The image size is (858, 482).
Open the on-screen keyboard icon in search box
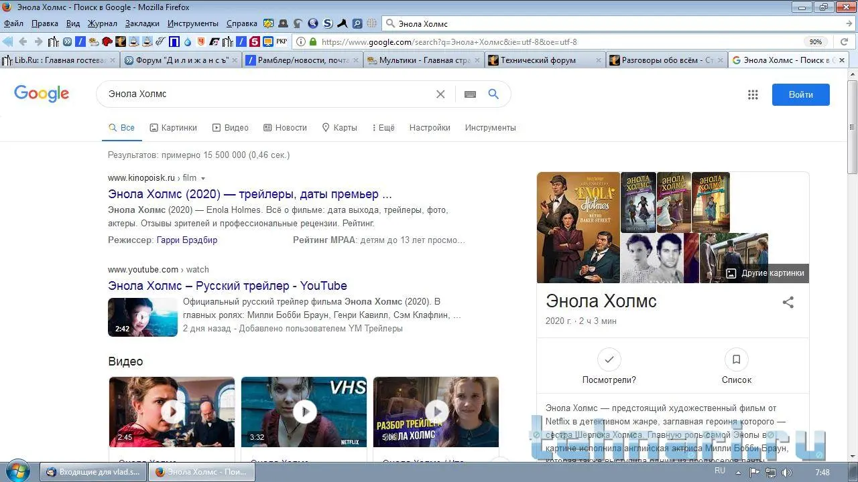pos(470,94)
